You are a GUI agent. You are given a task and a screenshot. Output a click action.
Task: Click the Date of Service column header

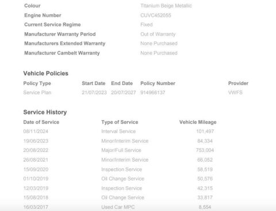[41, 122]
